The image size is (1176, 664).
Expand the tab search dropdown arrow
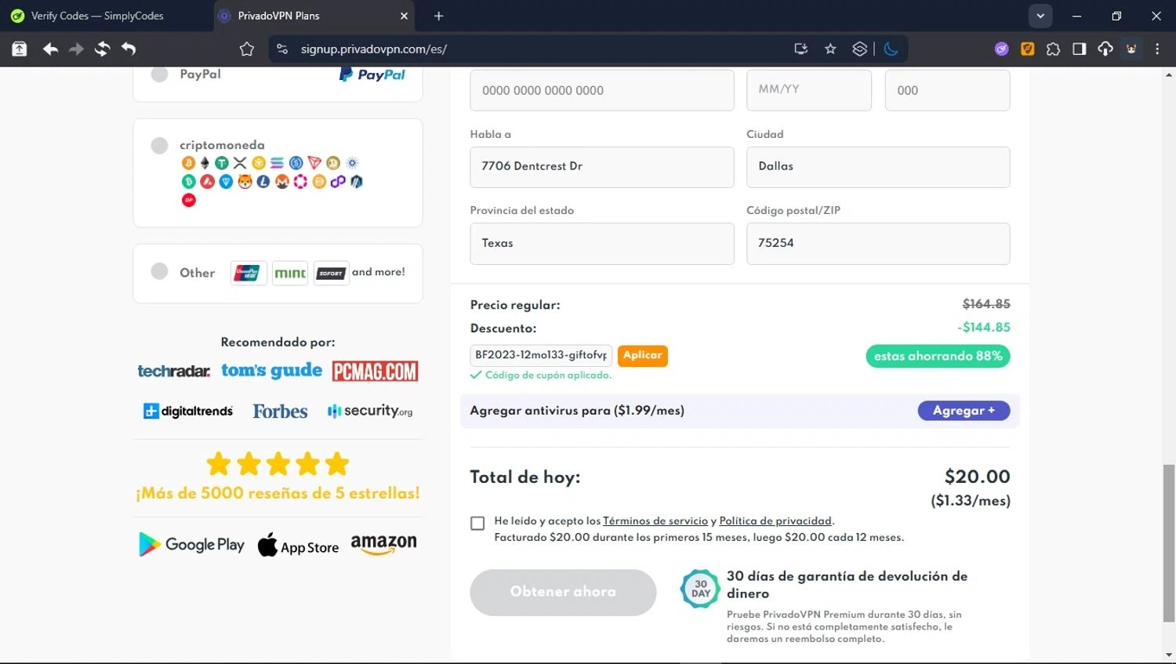1040,16
